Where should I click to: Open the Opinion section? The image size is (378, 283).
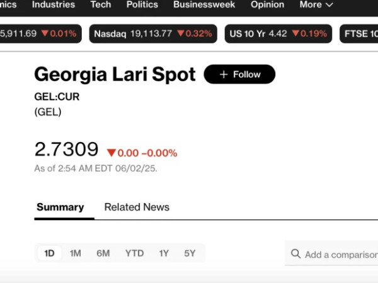point(267,4)
